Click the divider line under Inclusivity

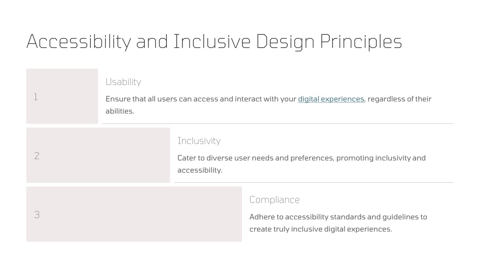tap(314, 182)
